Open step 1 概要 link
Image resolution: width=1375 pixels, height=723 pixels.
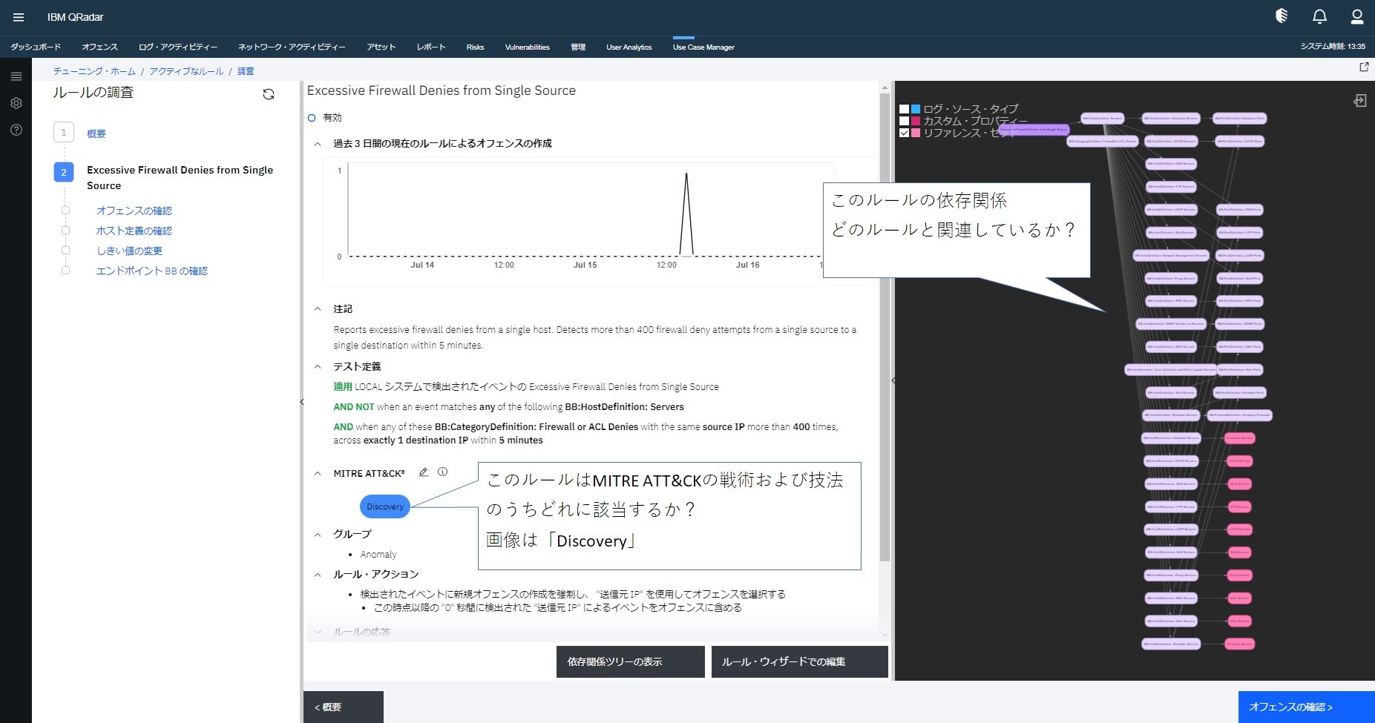pyautogui.click(x=96, y=133)
